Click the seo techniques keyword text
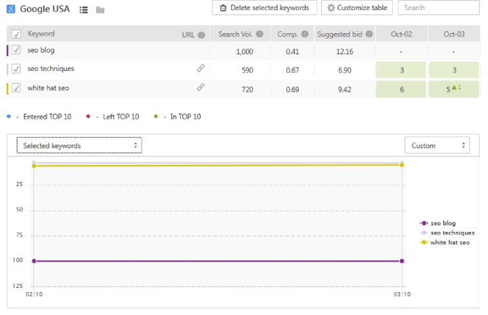This screenshot has width=488, height=315. [51, 68]
